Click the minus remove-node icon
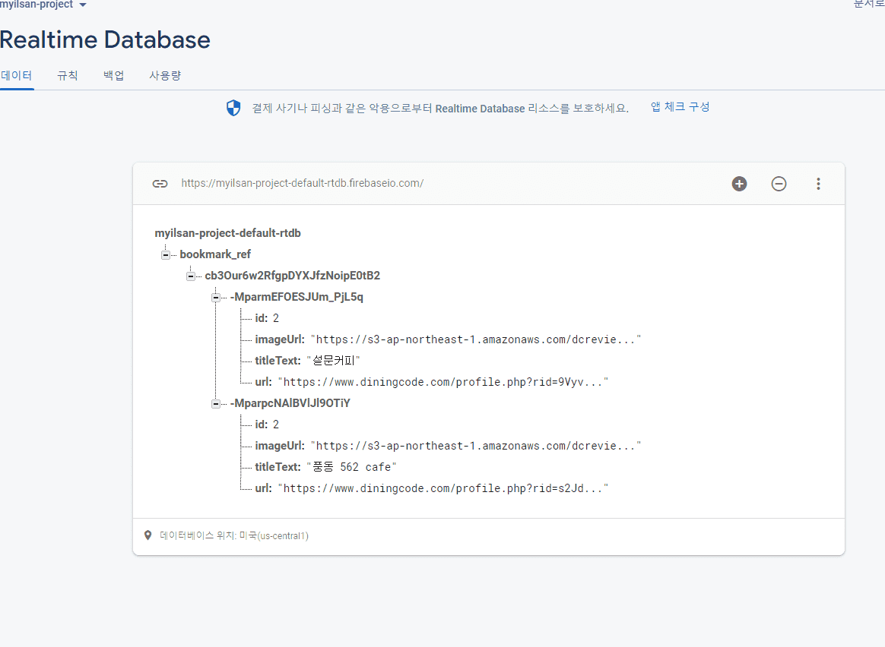Image resolution: width=885 pixels, height=647 pixels. [x=779, y=184]
